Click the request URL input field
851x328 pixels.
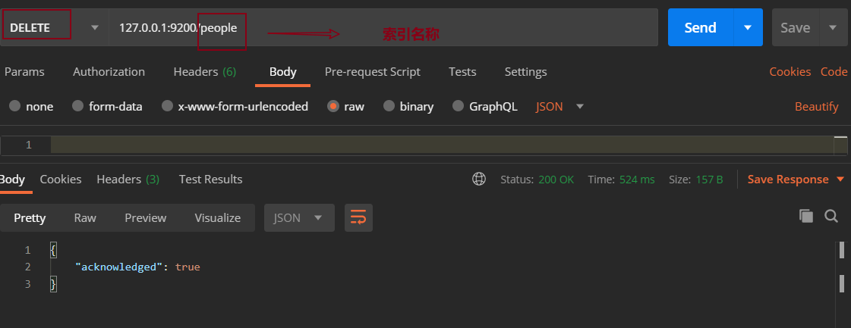tap(448, 28)
